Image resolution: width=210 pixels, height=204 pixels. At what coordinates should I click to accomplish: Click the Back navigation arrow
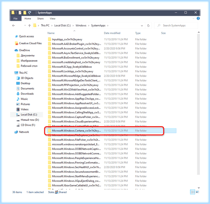pyautogui.click(x=14, y=26)
